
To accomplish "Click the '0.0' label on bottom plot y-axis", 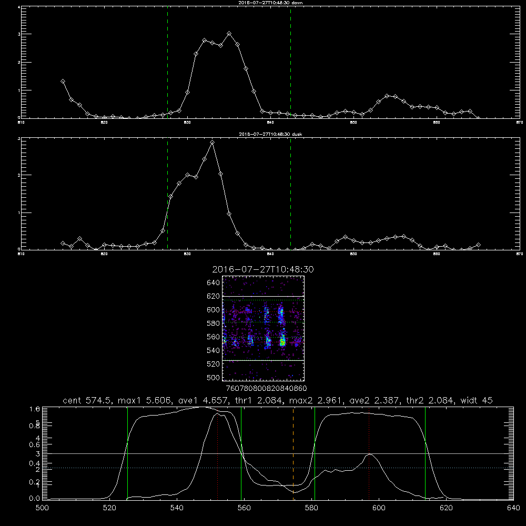I will pos(34,498).
